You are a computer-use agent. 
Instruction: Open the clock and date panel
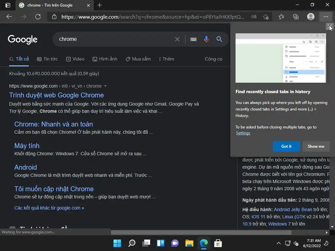click(312, 243)
